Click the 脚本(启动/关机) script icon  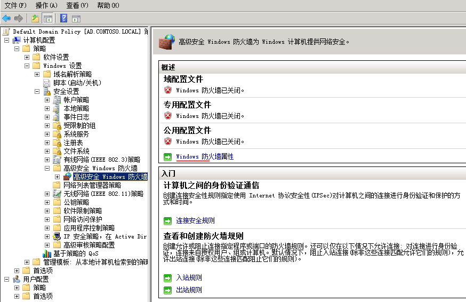(47, 83)
